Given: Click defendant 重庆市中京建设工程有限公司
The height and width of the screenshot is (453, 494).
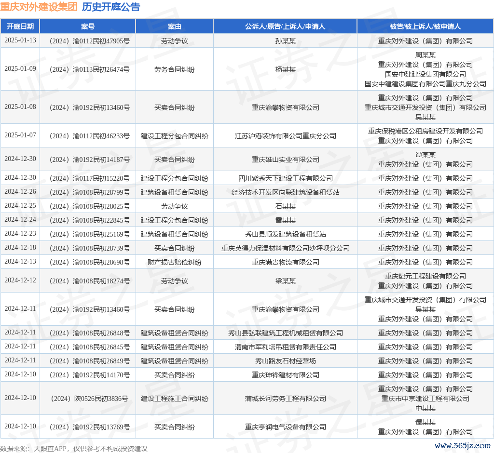Looking at the screenshot, I should 425,399.
